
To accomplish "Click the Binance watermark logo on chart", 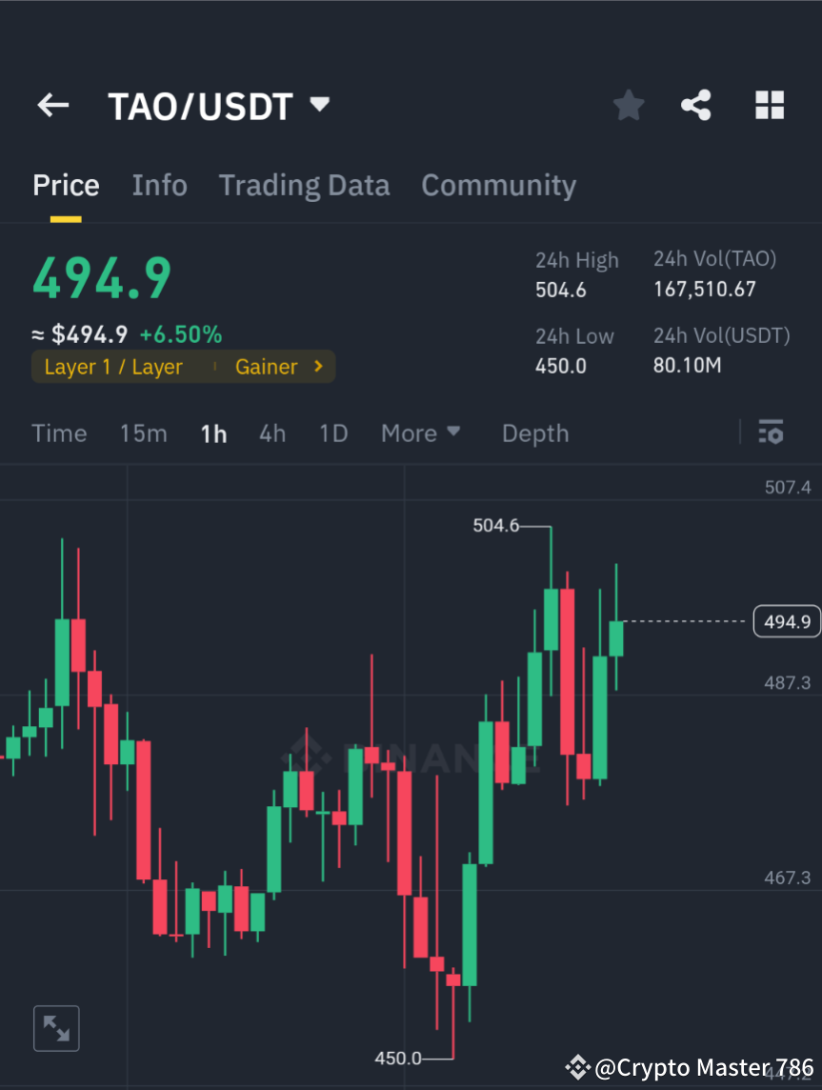I will pyautogui.click(x=410, y=756).
